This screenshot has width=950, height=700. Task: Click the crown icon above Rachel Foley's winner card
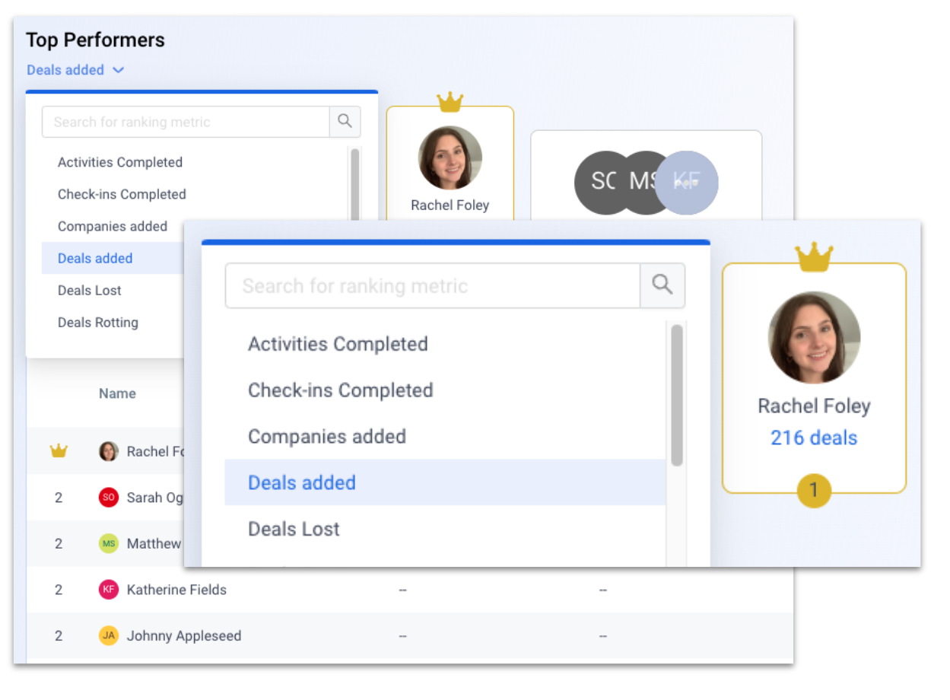(x=814, y=256)
